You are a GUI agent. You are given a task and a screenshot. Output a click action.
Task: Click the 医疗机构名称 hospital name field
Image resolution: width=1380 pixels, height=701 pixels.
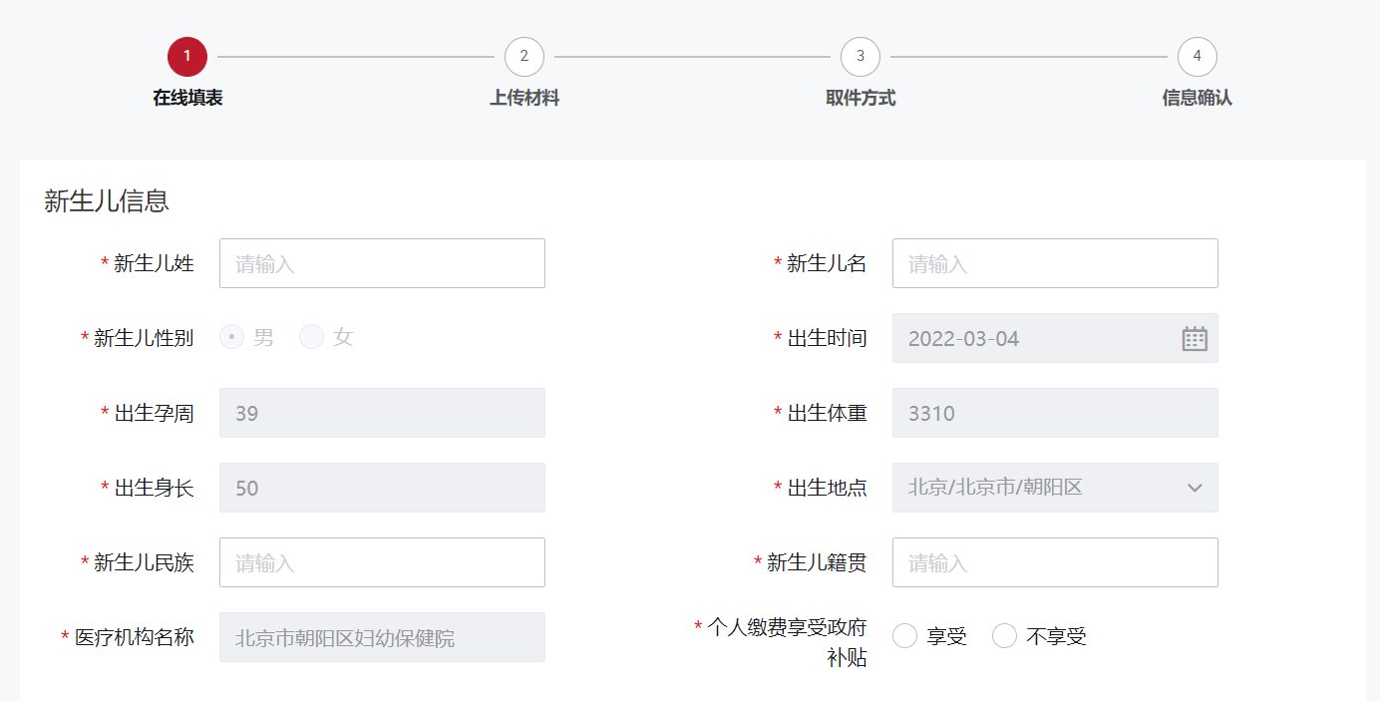click(382, 637)
